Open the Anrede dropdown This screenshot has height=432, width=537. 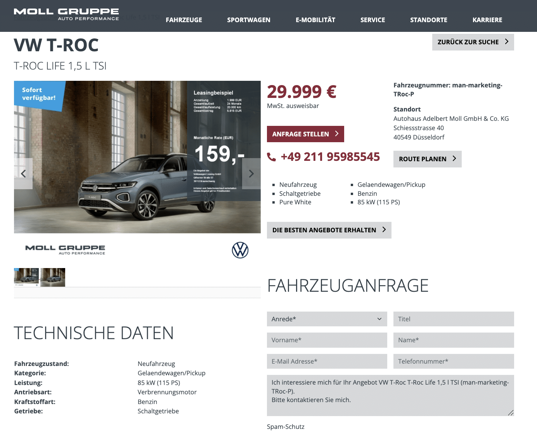327,319
